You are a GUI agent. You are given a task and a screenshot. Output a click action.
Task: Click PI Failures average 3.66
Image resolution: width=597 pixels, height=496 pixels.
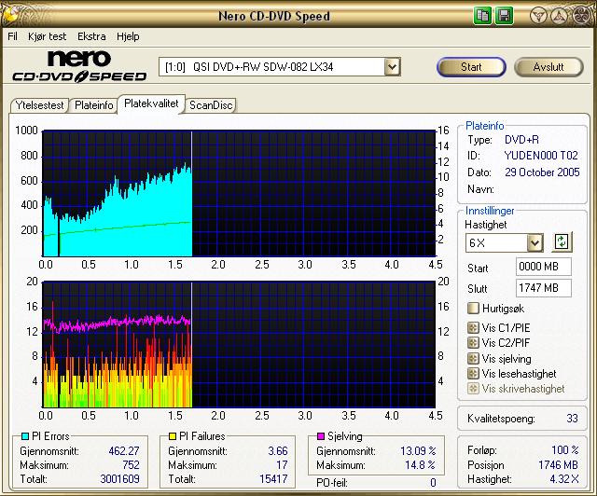278,451
